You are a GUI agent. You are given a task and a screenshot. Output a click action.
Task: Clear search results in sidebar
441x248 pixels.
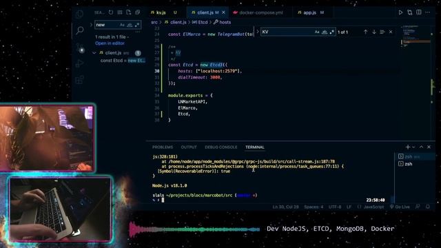120,12
